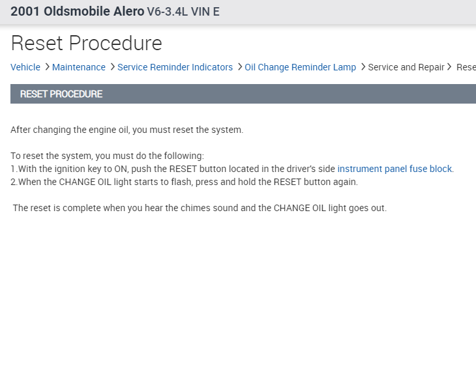Click the truncated last breadcrumb item
This screenshot has width=476, height=389.
[466, 67]
